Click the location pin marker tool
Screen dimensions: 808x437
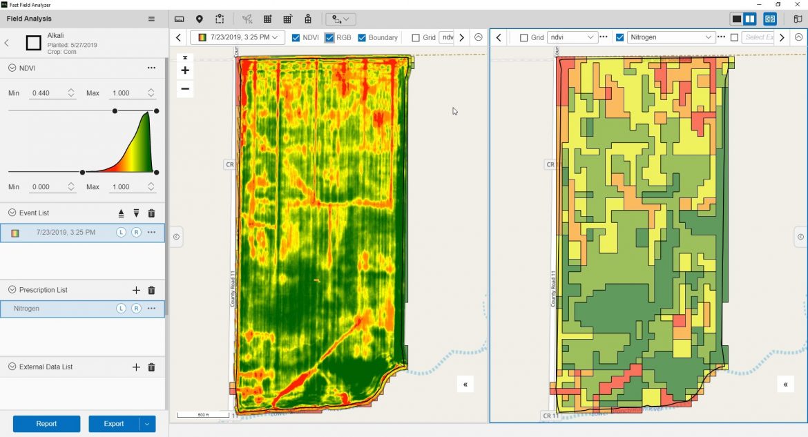(x=200, y=19)
